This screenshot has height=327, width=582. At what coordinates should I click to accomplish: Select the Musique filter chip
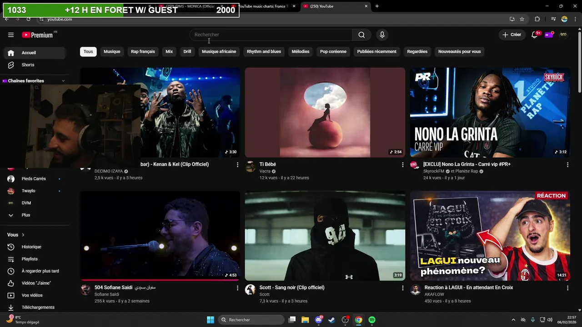pos(112,51)
